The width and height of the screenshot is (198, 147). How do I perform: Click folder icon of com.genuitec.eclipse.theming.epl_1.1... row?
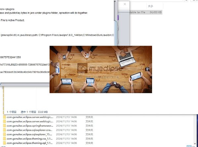pyautogui.click(x=4, y=143)
